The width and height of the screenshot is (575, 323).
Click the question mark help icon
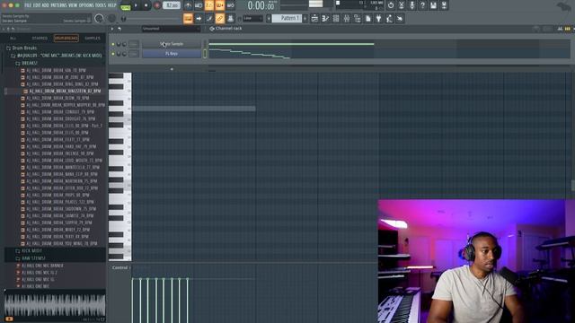click(x=423, y=5)
